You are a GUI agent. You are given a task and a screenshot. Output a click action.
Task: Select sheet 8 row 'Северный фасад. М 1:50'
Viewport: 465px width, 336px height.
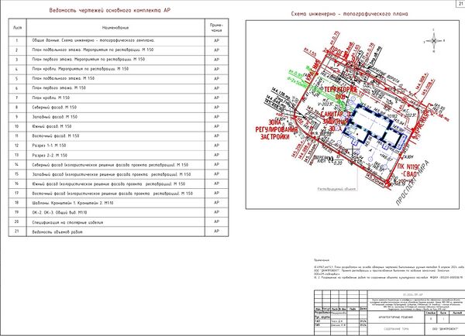pyautogui.click(x=119, y=108)
